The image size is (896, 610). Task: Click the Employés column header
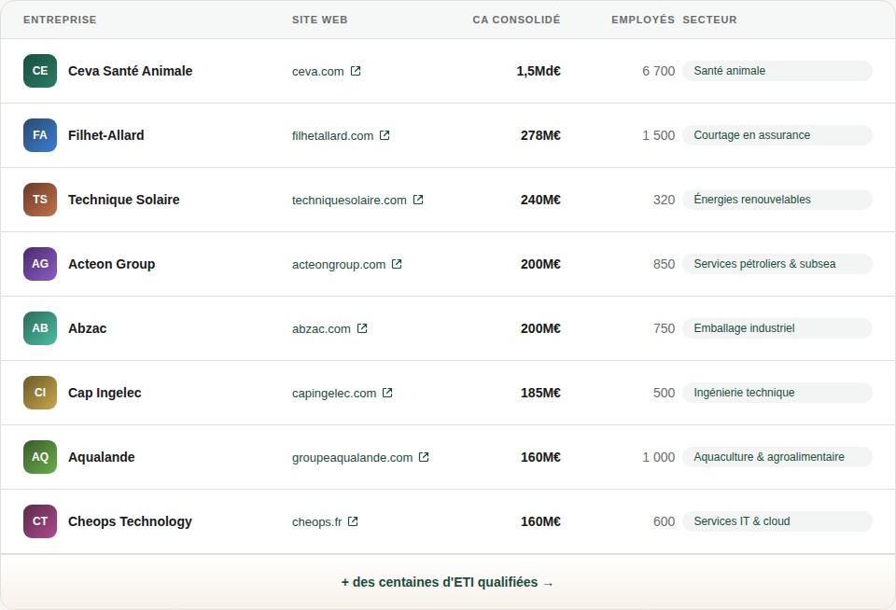click(x=642, y=20)
